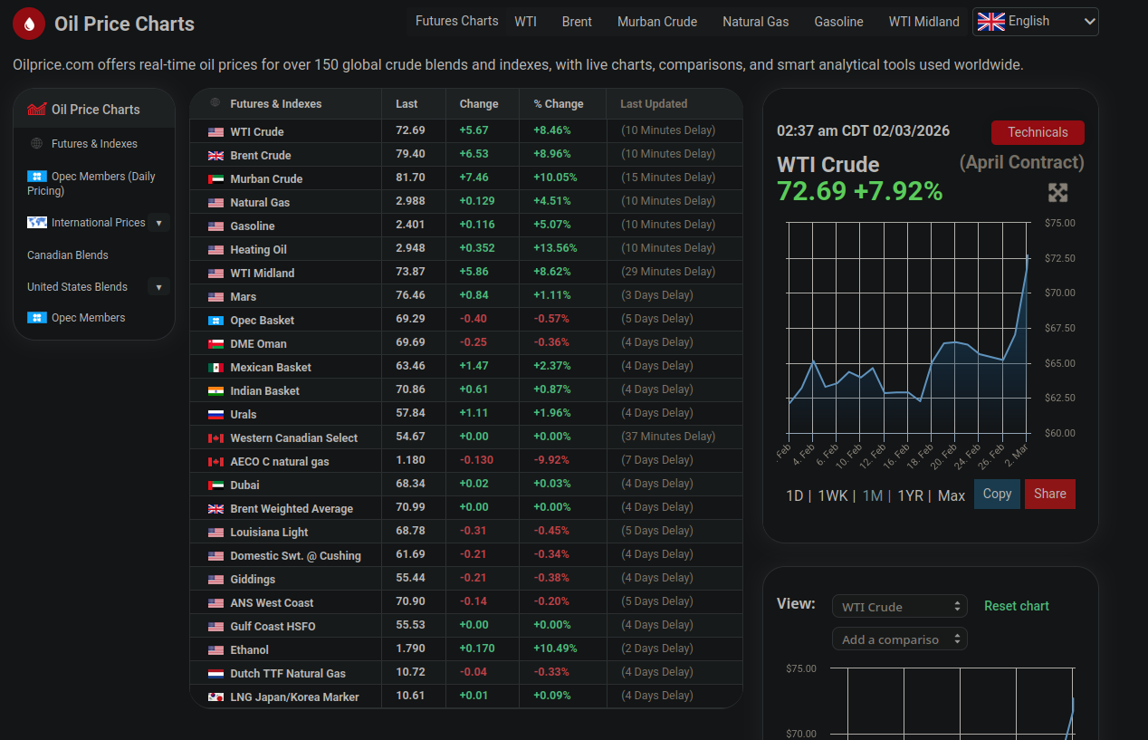The width and height of the screenshot is (1148, 740).
Task: Click the UK flag beside English
Action: (991, 22)
